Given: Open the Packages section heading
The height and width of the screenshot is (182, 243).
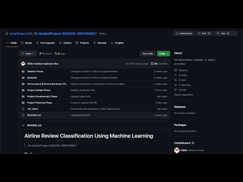Looking at the screenshot, I should pyautogui.click(x=180, y=125).
